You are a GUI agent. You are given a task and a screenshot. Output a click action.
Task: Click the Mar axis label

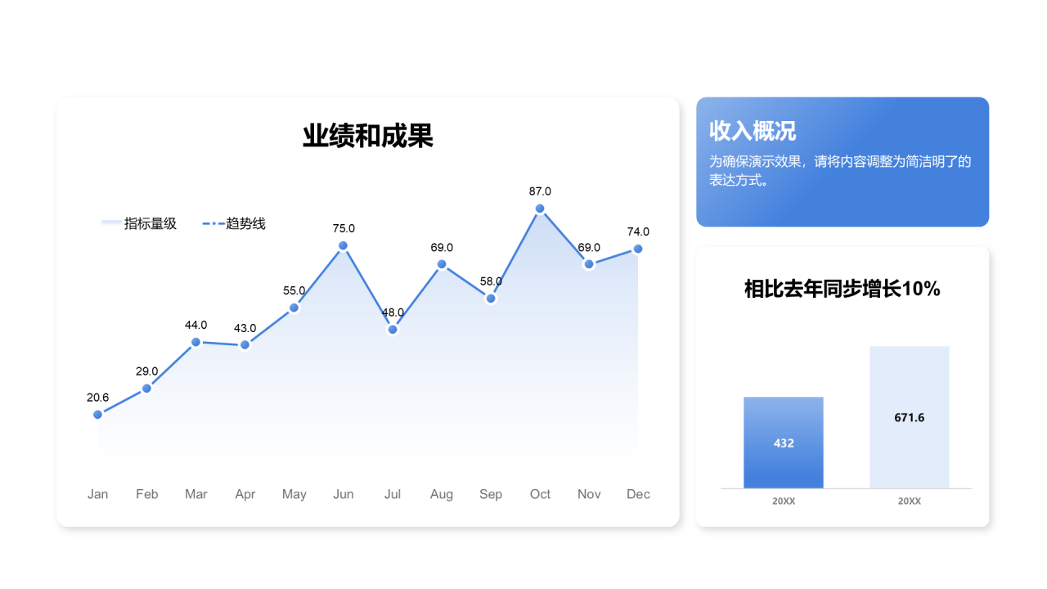196,494
